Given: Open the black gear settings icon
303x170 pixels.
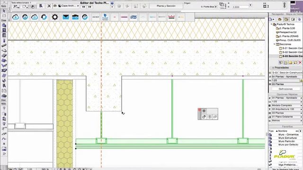Looking at the screenshot, I should [x=55, y=17].
